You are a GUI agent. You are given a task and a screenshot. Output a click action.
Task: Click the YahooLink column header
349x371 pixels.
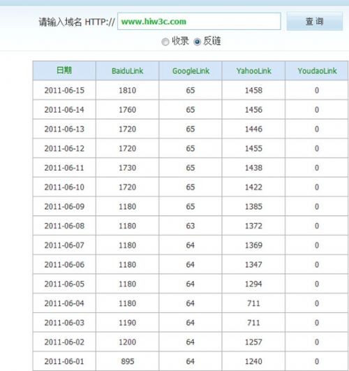click(253, 71)
